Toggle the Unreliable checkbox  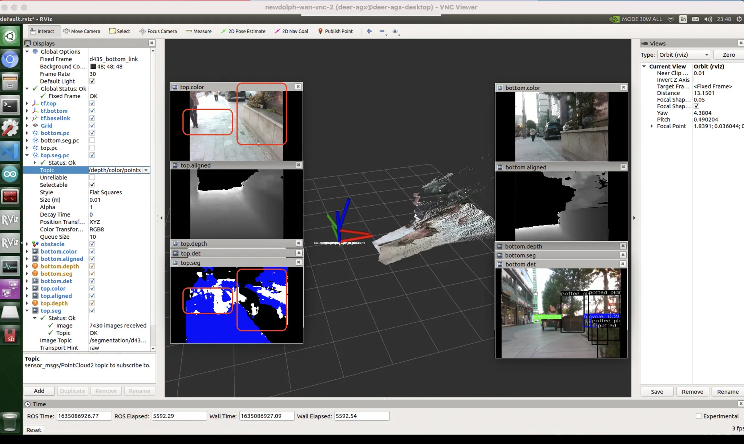click(92, 177)
